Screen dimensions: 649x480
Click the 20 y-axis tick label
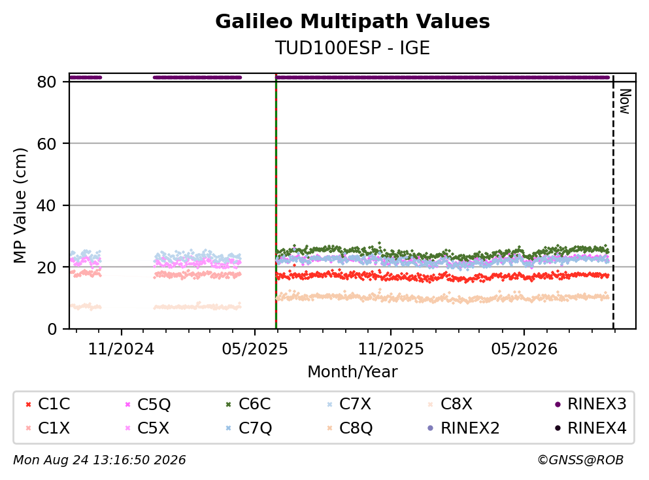[46, 267]
